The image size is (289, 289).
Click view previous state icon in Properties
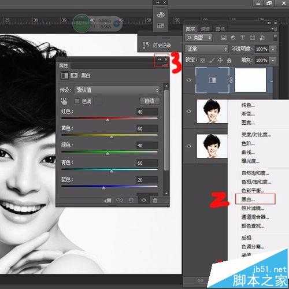tap(120, 201)
